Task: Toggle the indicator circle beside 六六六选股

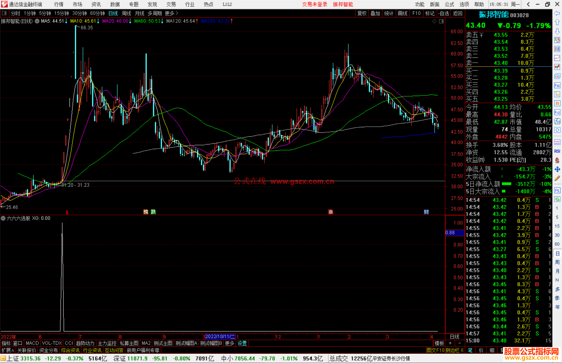Action: coord(3,218)
